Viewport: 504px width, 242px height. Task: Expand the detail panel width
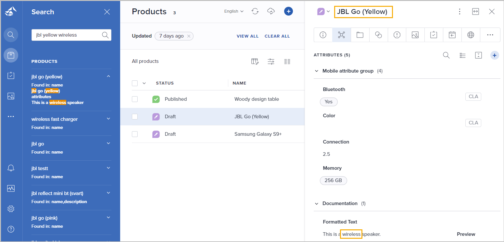tap(475, 12)
